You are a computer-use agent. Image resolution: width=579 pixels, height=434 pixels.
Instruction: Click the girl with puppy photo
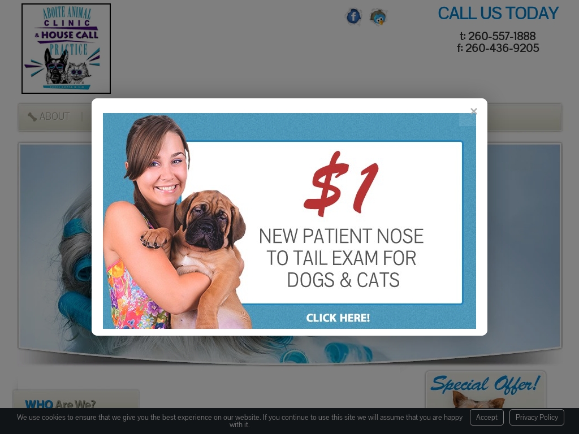click(177, 222)
